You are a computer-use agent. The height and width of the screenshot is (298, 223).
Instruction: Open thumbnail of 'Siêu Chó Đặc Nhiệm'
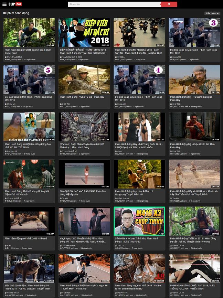tap(29, 268)
